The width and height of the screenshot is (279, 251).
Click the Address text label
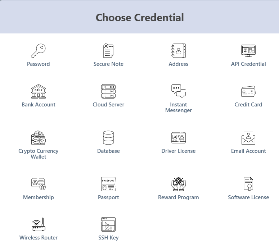pyautogui.click(x=179, y=64)
